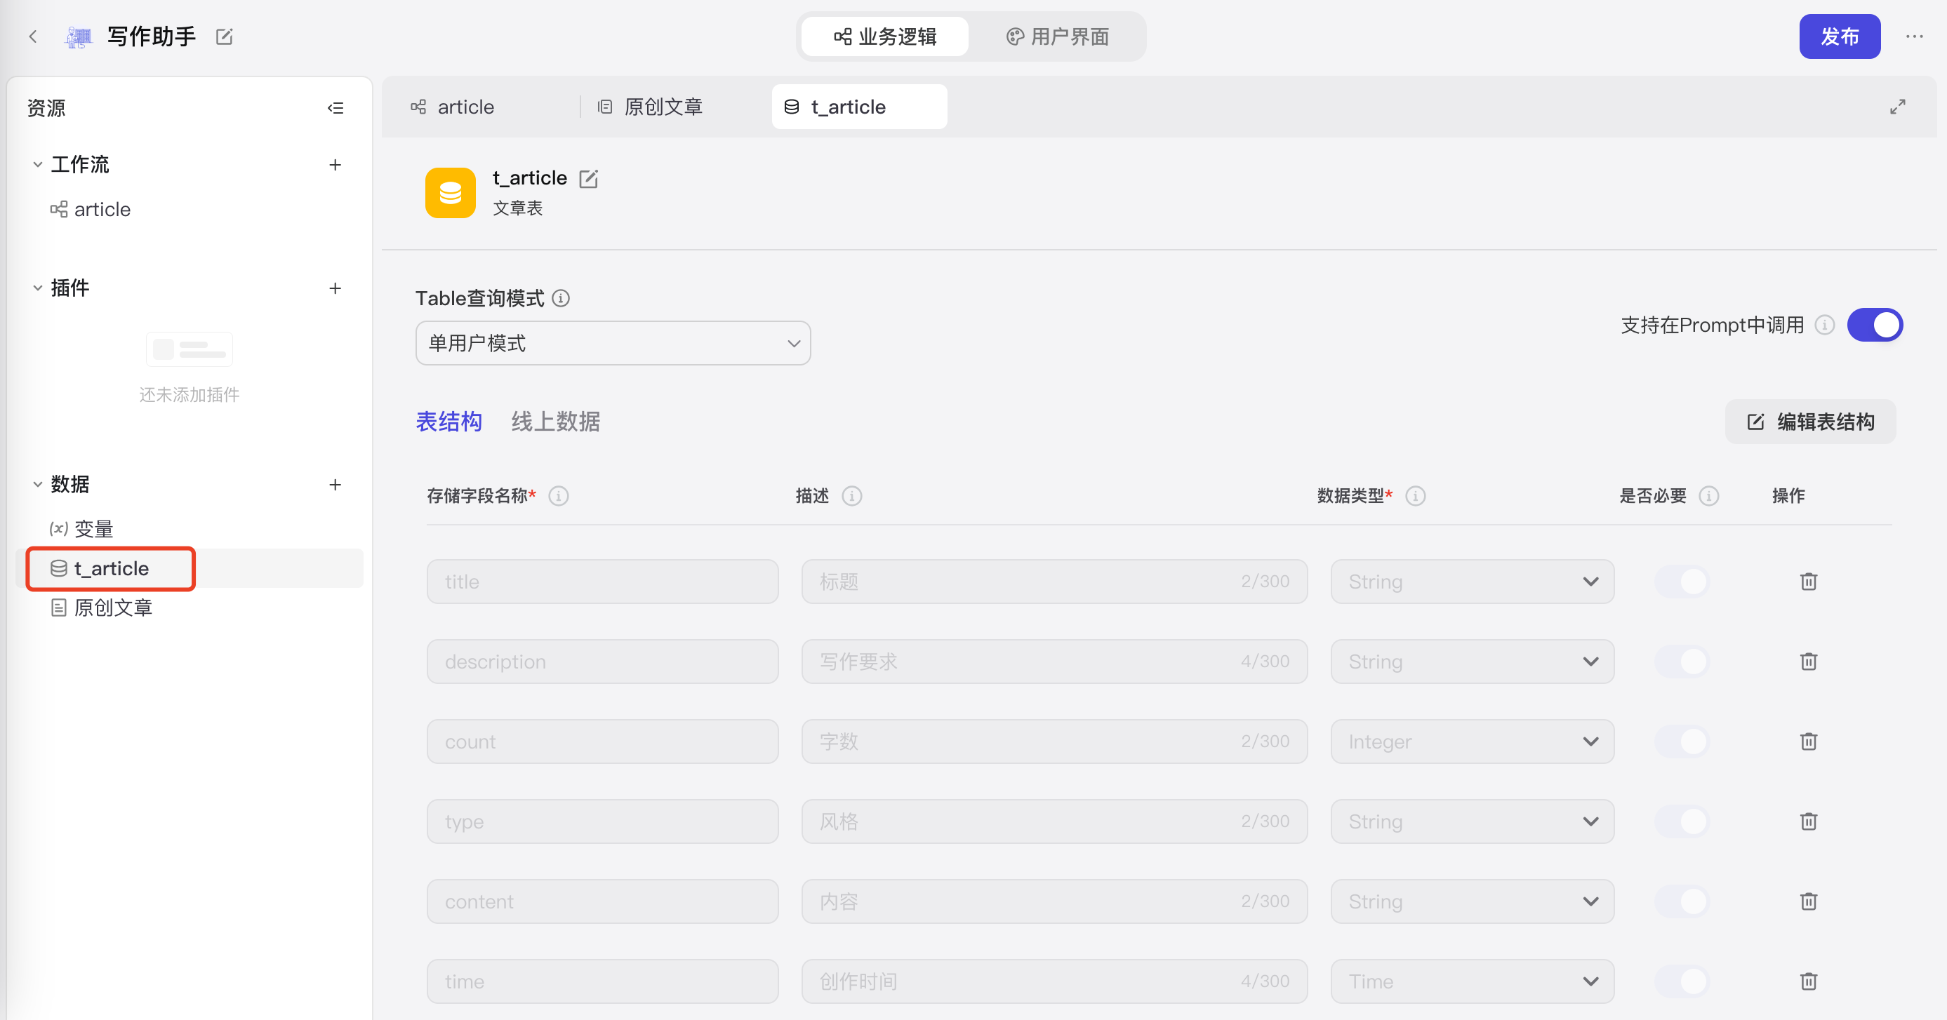Switch to the 线上数据 tab
Screen dimensions: 1947x1020
click(555, 422)
